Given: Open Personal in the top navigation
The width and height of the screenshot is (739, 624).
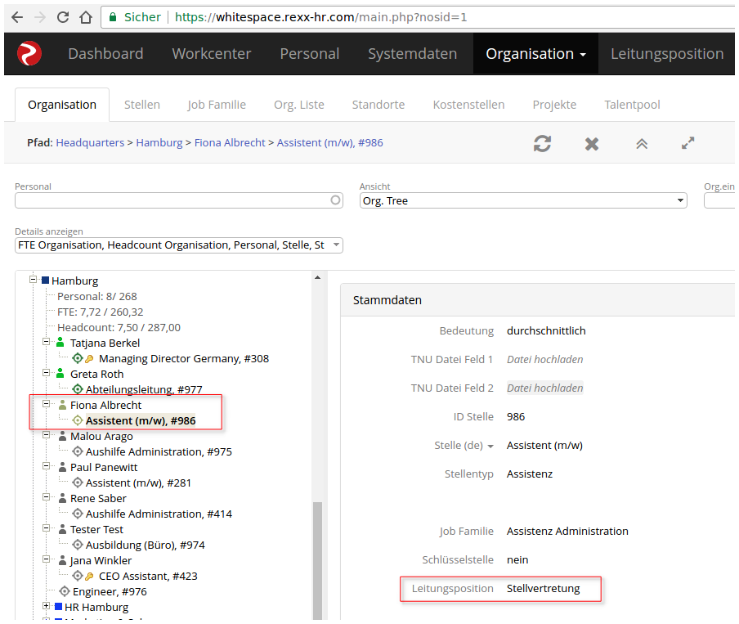Looking at the screenshot, I should [310, 54].
